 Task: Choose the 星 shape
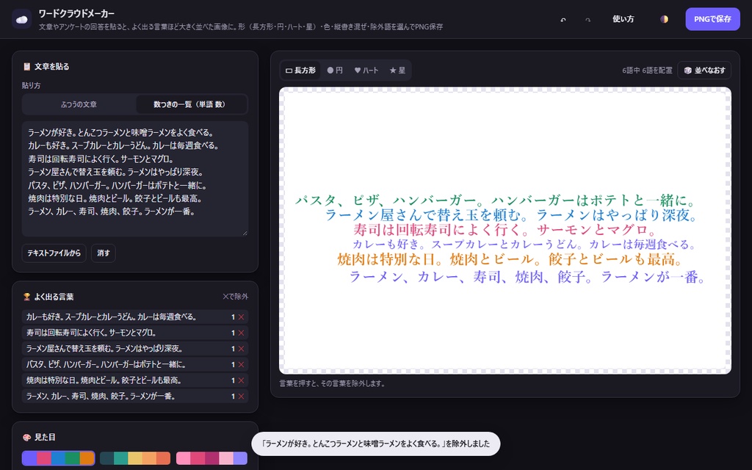pos(397,70)
